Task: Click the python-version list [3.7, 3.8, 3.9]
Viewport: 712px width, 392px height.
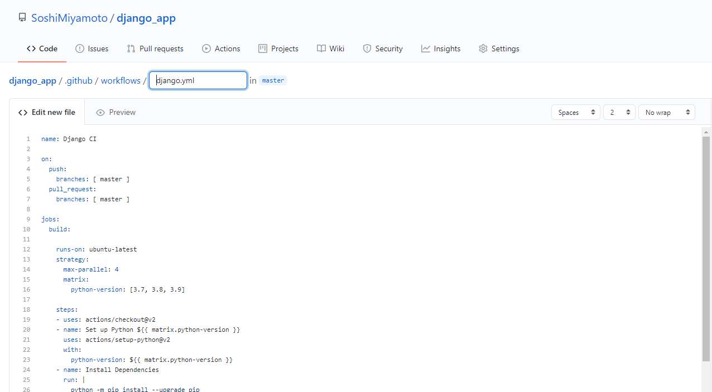Action: pos(157,289)
